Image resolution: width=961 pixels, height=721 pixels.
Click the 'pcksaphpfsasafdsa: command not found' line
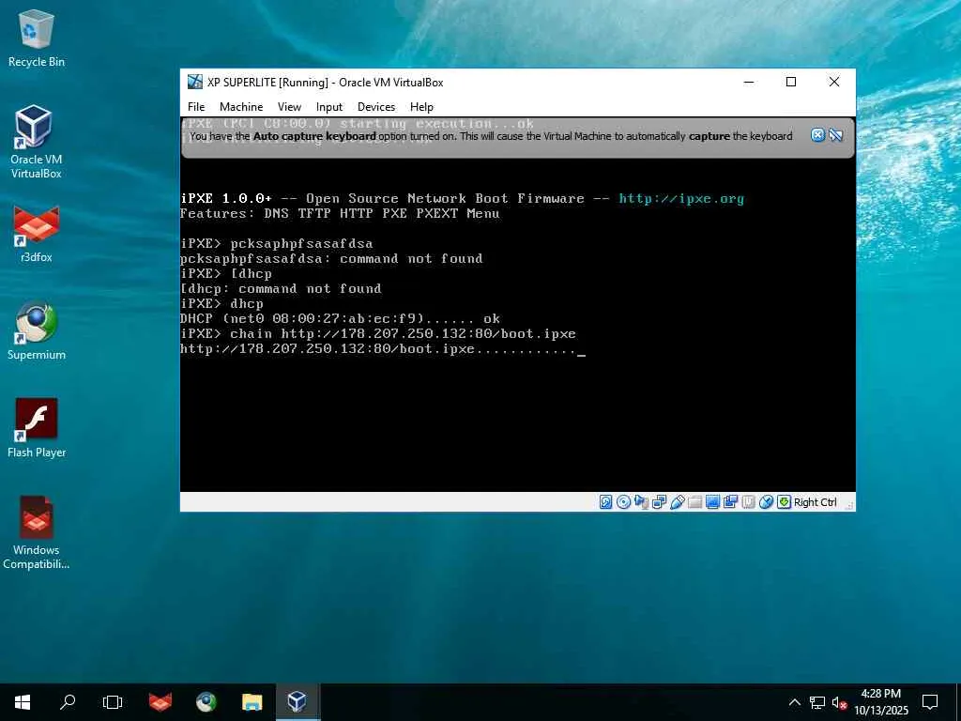pyautogui.click(x=331, y=259)
